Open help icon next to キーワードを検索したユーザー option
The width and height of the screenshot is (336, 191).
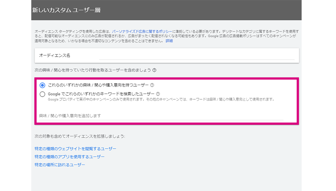[158, 94]
